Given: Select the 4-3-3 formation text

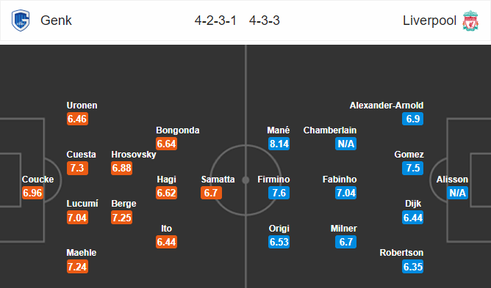Looking at the screenshot, I should [x=265, y=21].
